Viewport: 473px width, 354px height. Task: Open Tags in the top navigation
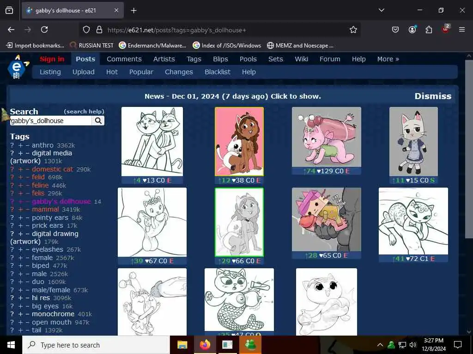(194, 59)
